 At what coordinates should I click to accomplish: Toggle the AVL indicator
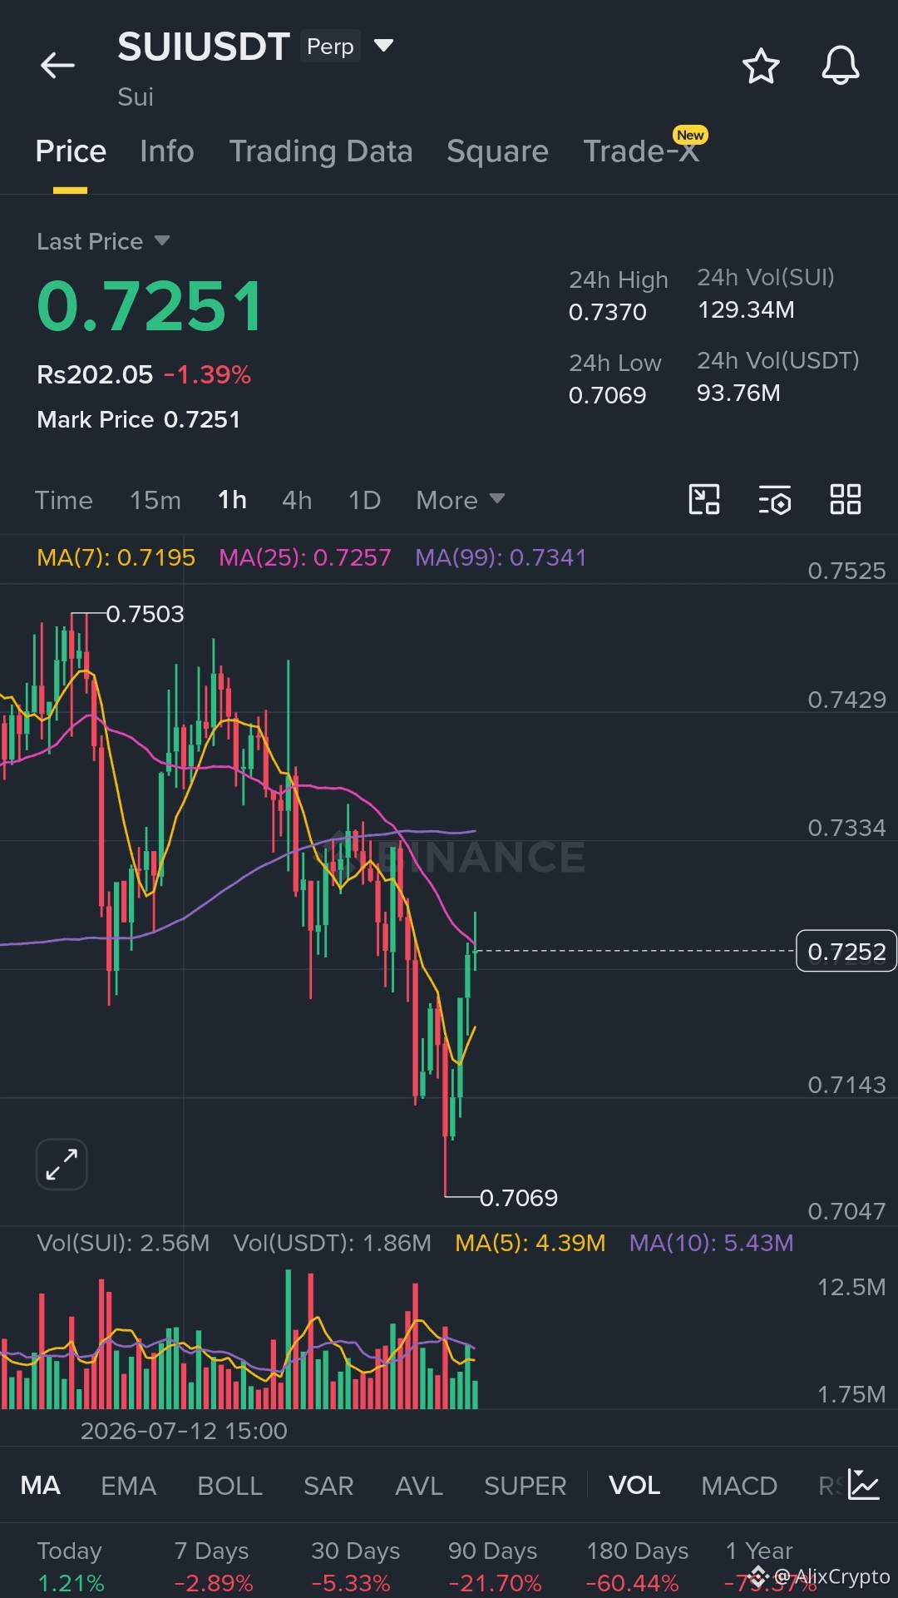pos(419,1485)
